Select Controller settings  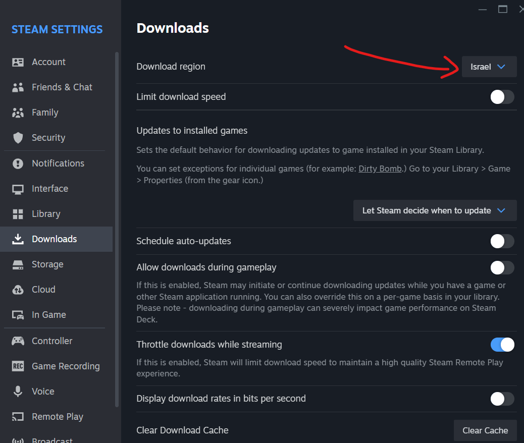click(56, 341)
